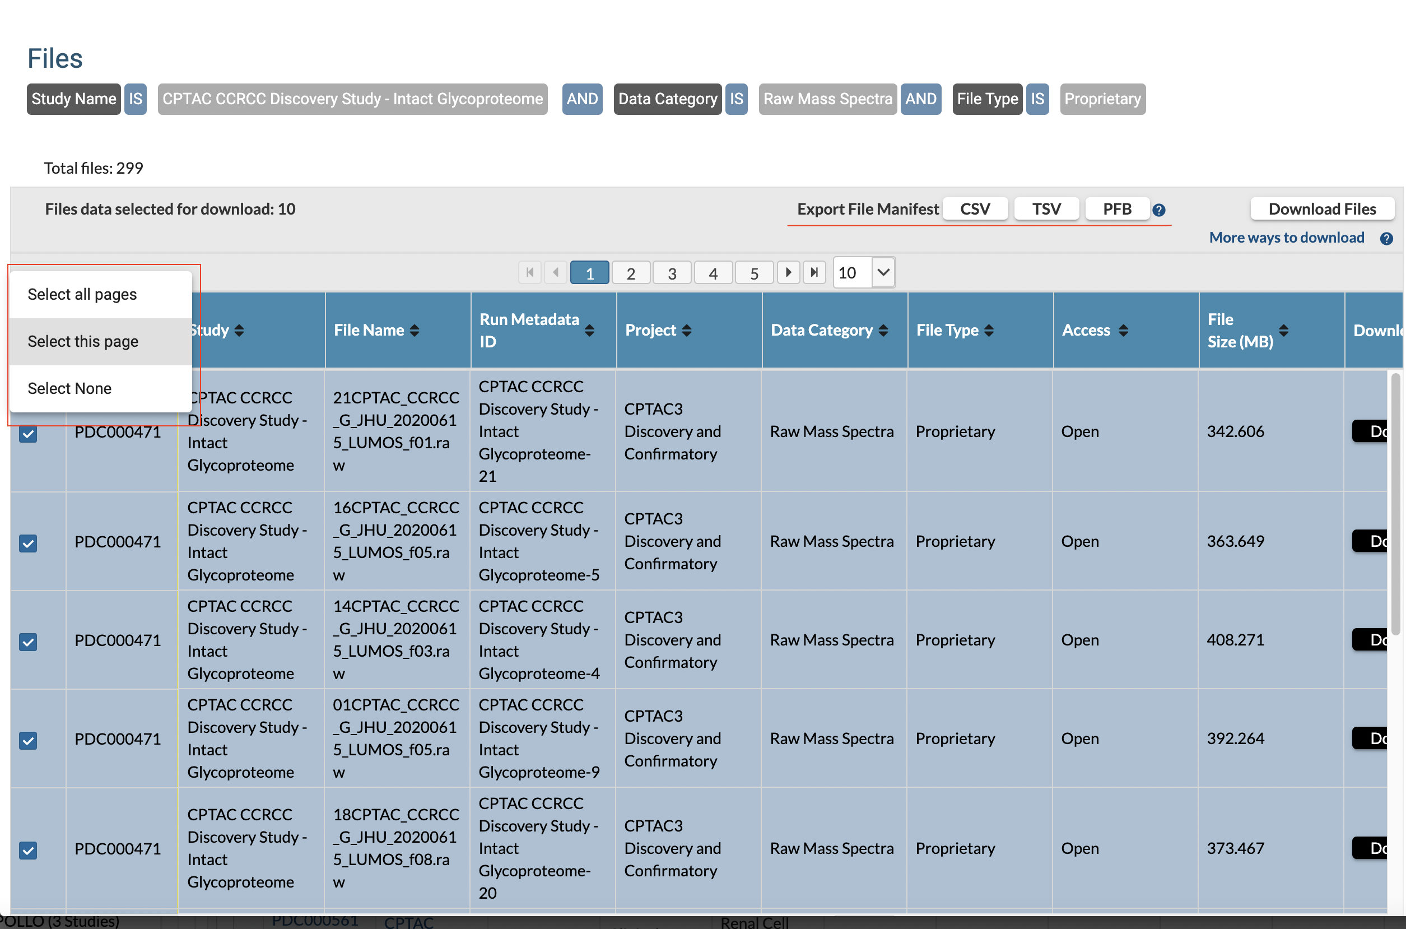1406x929 pixels.
Task: Choose Select all pages menu option
Action: pos(82,295)
